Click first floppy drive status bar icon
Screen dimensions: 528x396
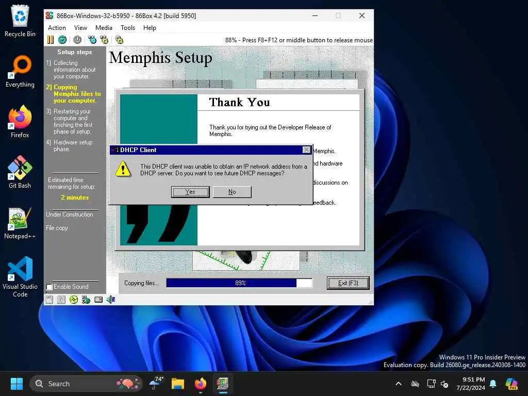click(49, 300)
